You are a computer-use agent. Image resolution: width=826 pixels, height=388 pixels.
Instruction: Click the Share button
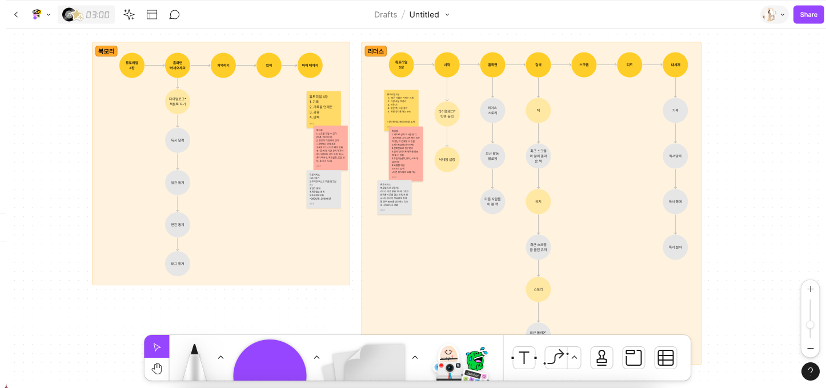pyautogui.click(x=808, y=15)
